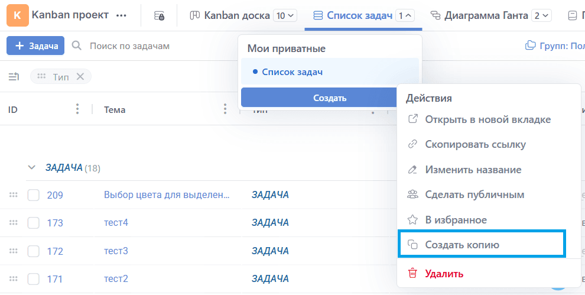Viewport: 585px width, 295px height.
Task: Select Удалить from the actions menu
Action: coord(444,274)
